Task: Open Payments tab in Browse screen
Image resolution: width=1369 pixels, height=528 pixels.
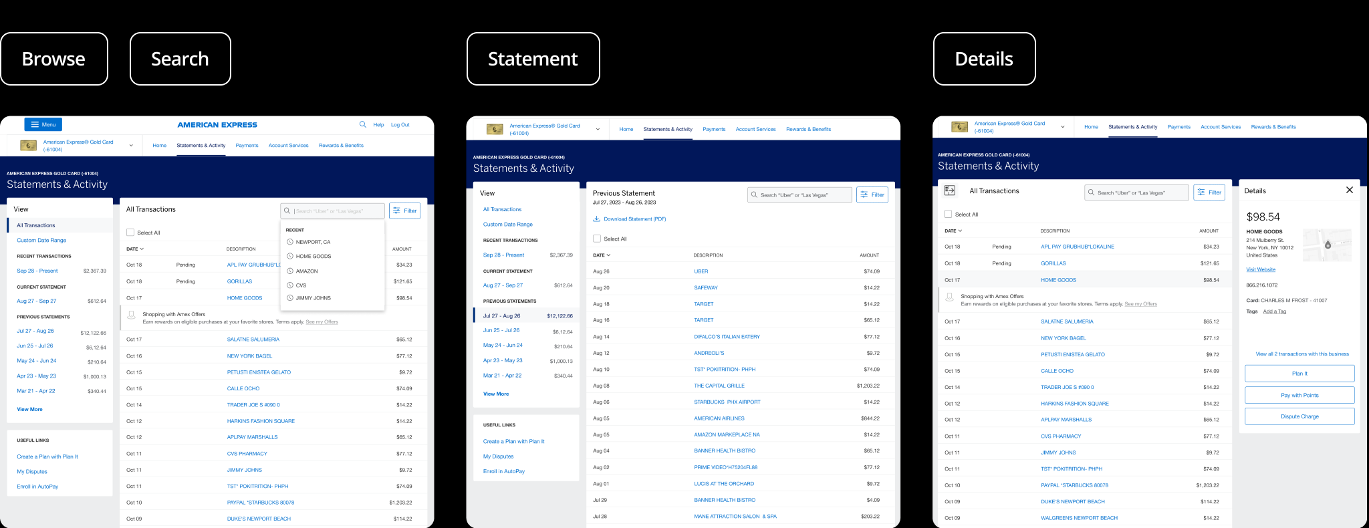Action: pyautogui.click(x=247, y=145)
